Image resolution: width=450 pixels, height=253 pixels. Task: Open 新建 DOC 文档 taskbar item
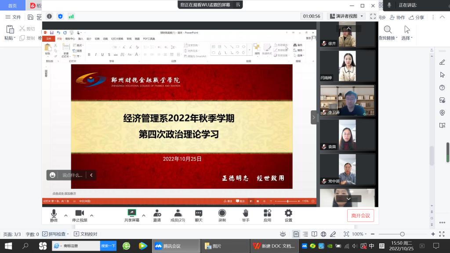(x=275, y=246)
